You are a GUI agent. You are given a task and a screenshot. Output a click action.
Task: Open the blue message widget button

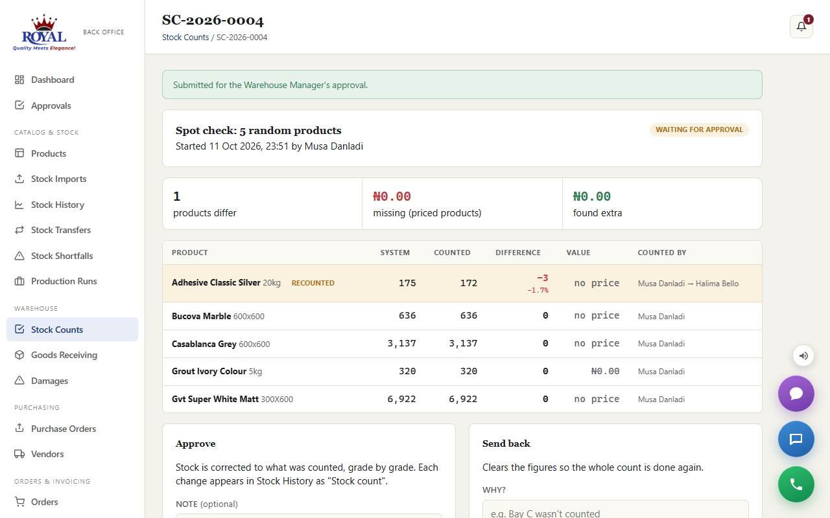pos(796,439)
